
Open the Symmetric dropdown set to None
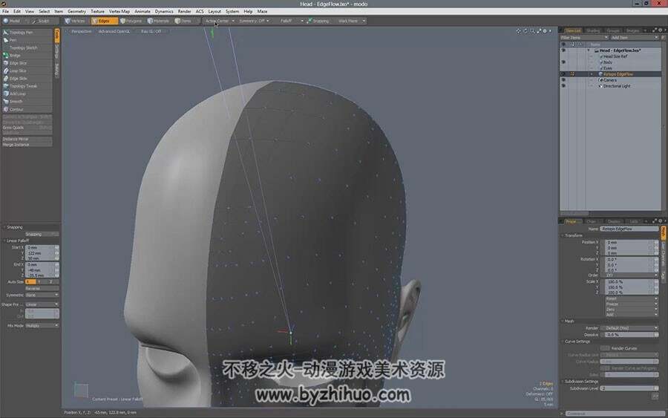(x=42, y=295)
